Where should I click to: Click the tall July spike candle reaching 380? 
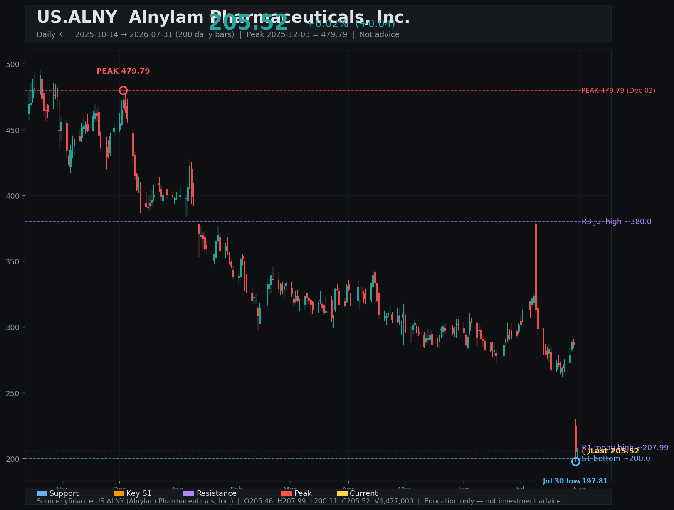pyautogui.click(x=536, y=266)
